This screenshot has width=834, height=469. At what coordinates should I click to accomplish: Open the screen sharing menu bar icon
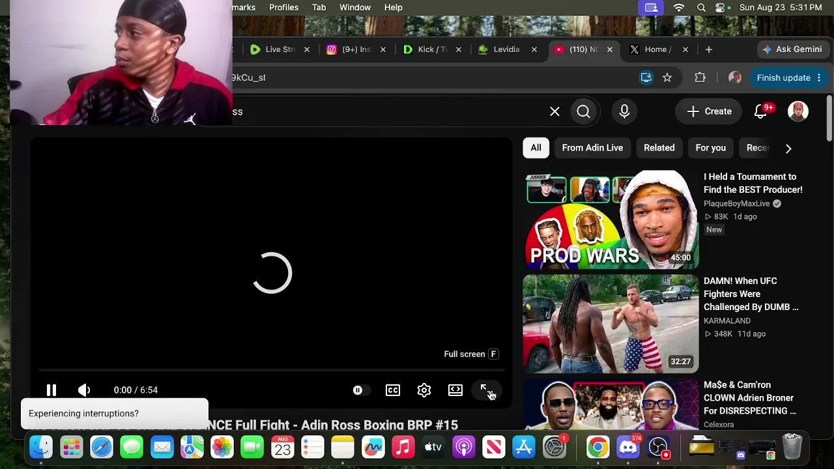tap(652, 7)
